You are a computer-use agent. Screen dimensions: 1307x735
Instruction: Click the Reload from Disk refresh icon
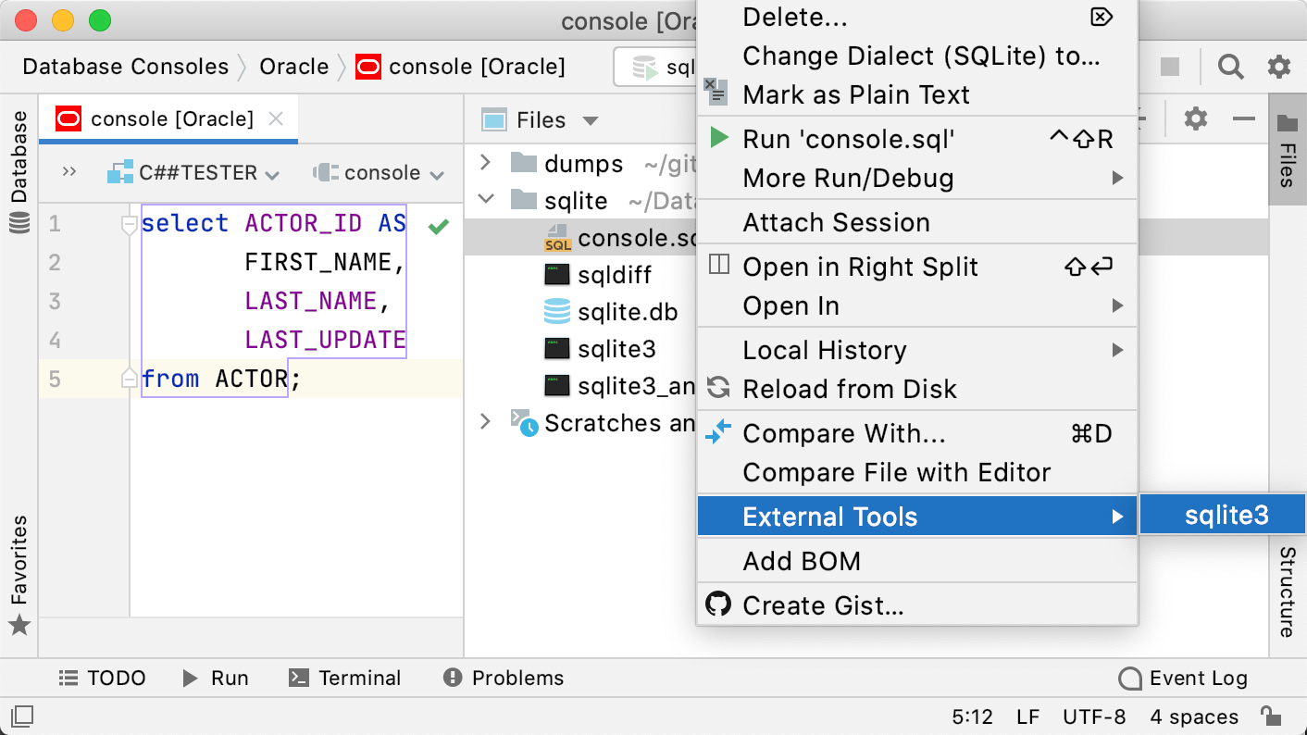[718, 389]
